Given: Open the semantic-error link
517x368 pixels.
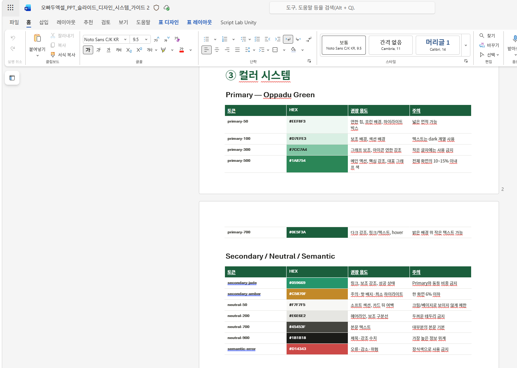Looking at the screenshot, I should point(241,349).
